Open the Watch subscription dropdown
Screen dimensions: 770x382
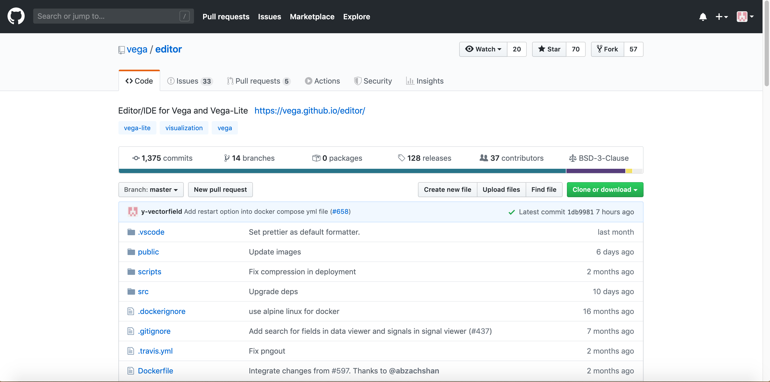(483, 49)
